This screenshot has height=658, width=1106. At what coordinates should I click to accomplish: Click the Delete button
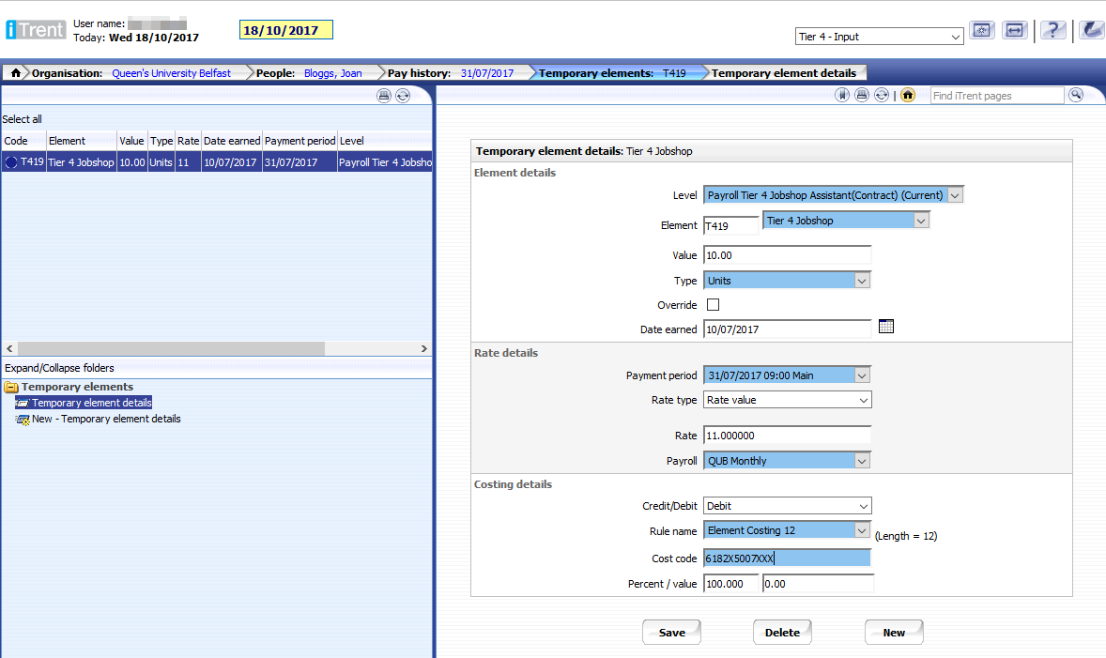point(781,633)
